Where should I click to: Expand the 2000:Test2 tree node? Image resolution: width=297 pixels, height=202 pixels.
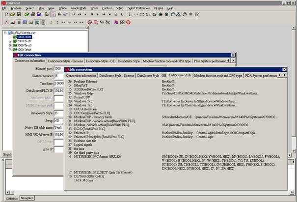click(x=10, y=41)
